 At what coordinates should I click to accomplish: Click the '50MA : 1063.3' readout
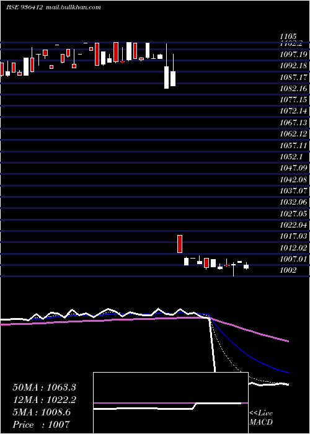click(44, 387)
